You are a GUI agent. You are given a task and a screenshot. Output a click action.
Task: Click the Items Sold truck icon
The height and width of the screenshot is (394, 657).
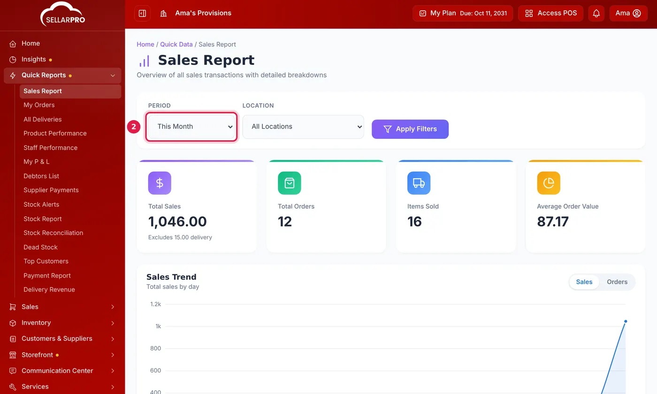419,183
